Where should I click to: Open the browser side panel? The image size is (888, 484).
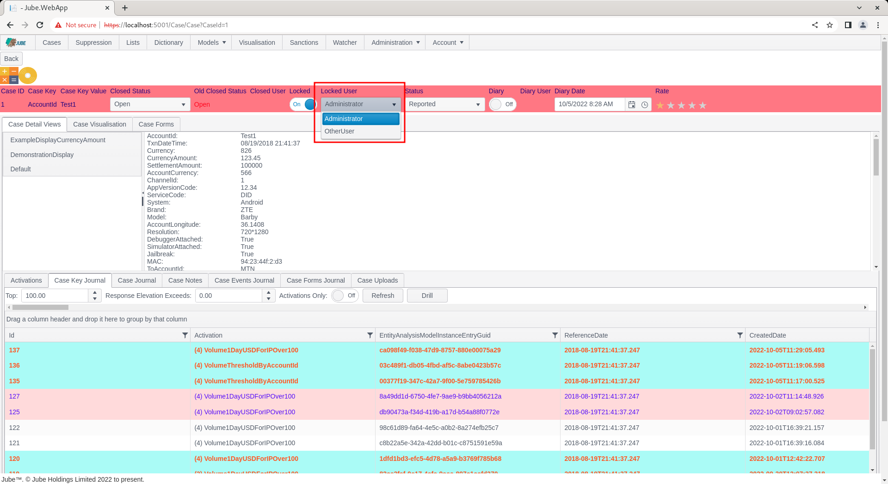(x=848, y=25)
